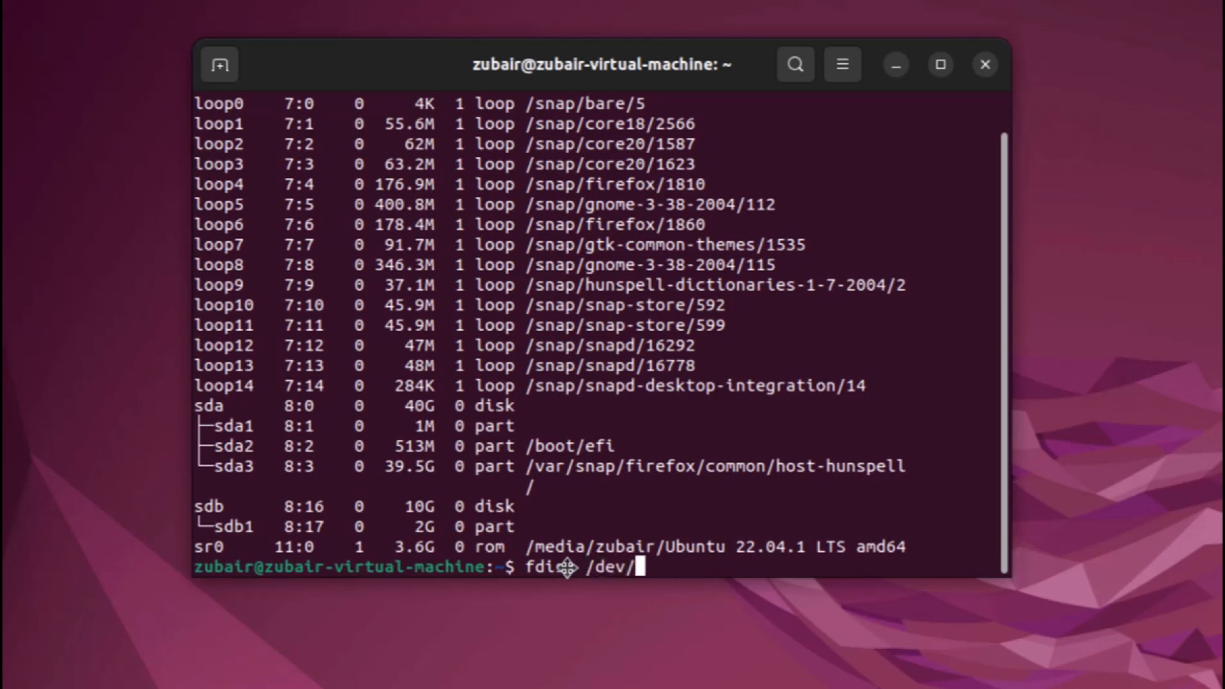Open the terminal hamburger menu
This screenshot has width=1225, height=689.
point(842,64)
